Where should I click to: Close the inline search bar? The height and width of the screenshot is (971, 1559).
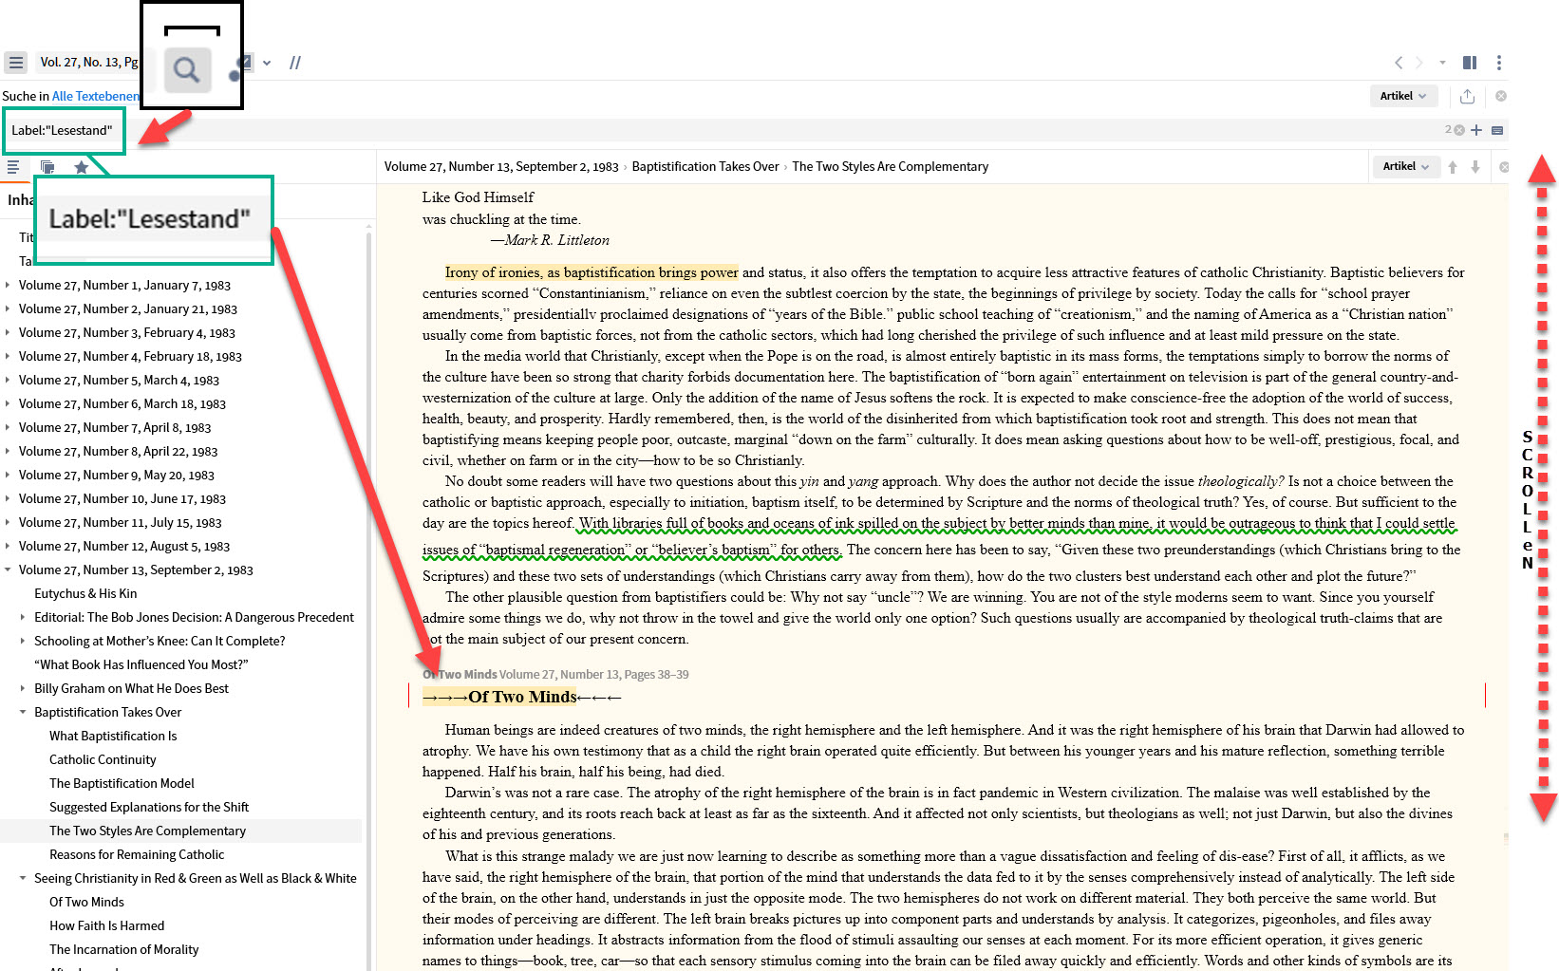(x=1501, y=96)
